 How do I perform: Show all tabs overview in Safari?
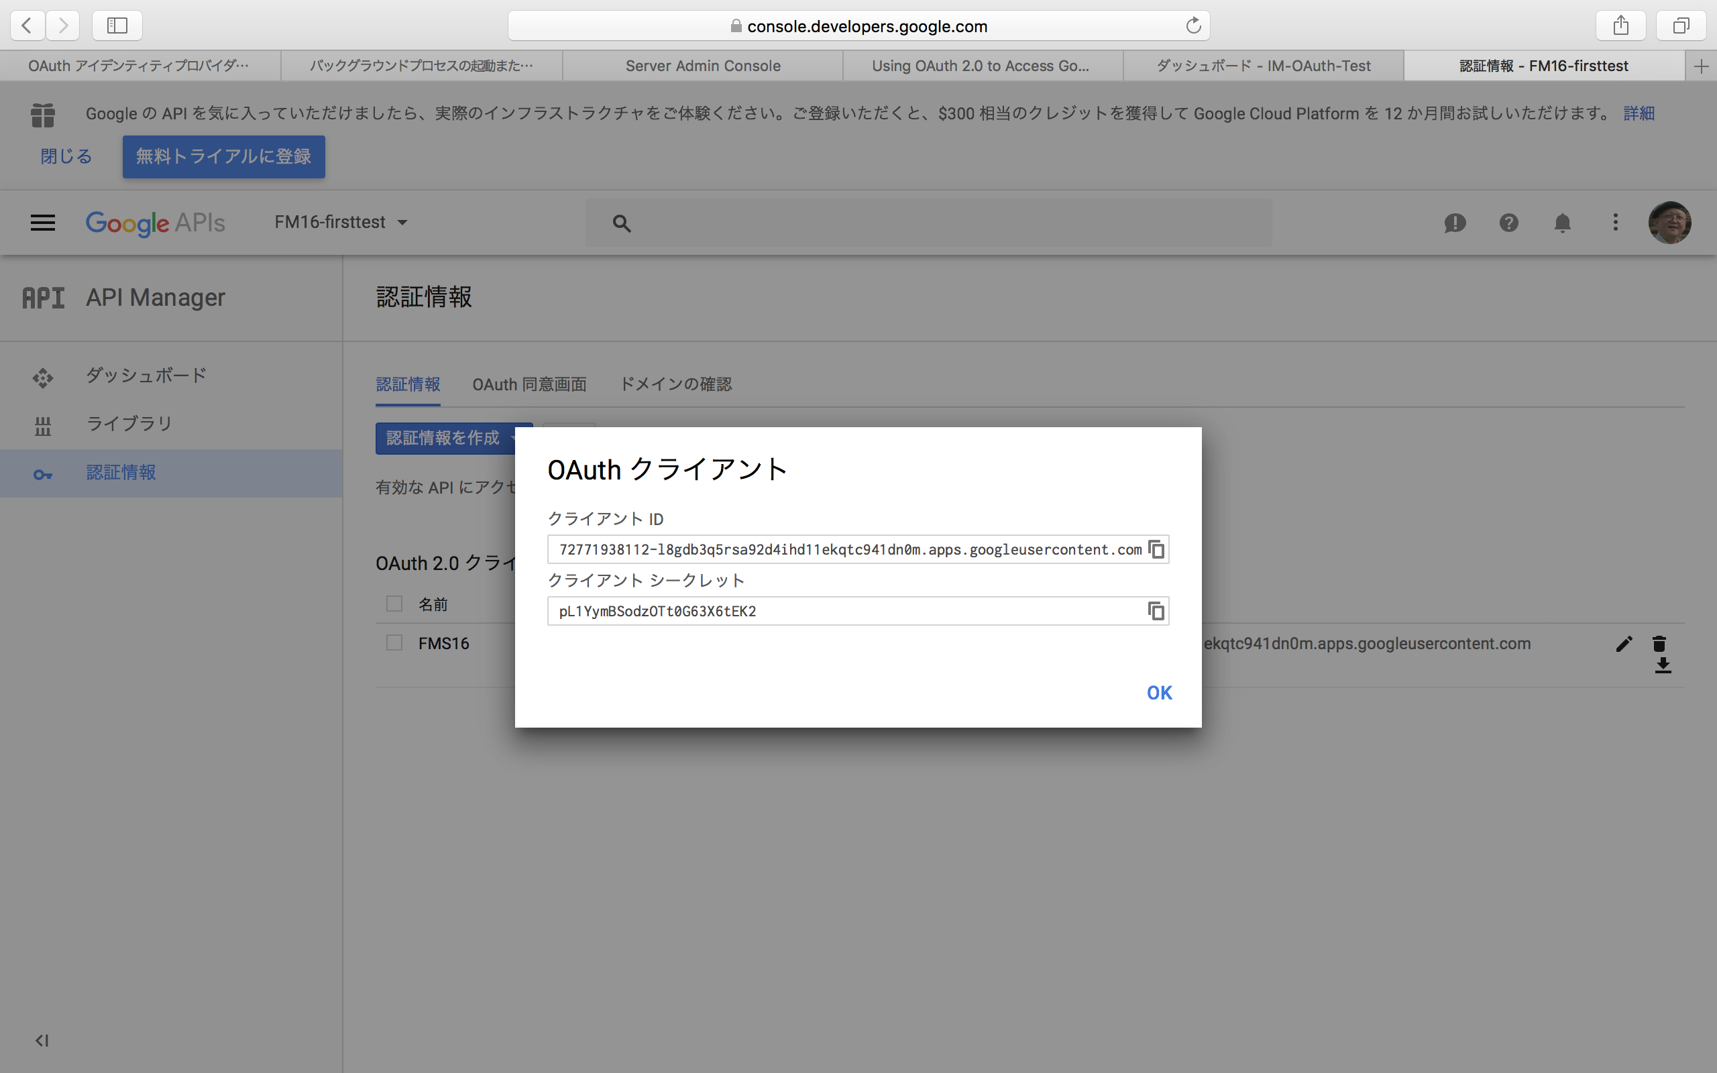(1681, 25)
